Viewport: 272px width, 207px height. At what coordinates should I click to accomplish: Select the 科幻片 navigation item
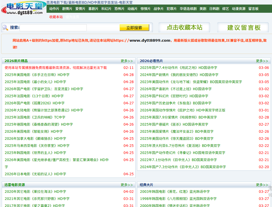coord(106,9)
